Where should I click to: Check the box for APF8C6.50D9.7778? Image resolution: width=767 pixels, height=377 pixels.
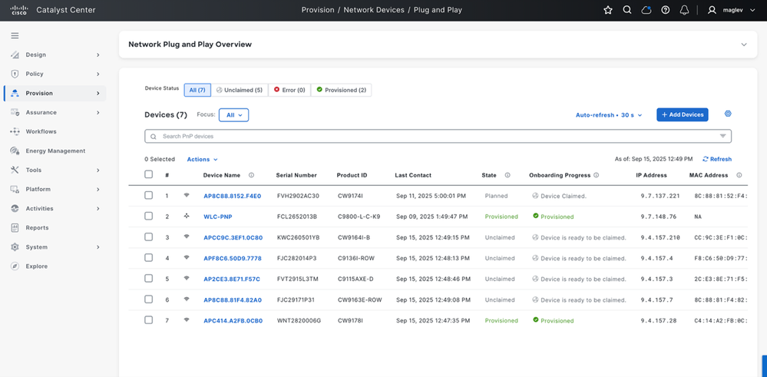[x=149, y=258]
